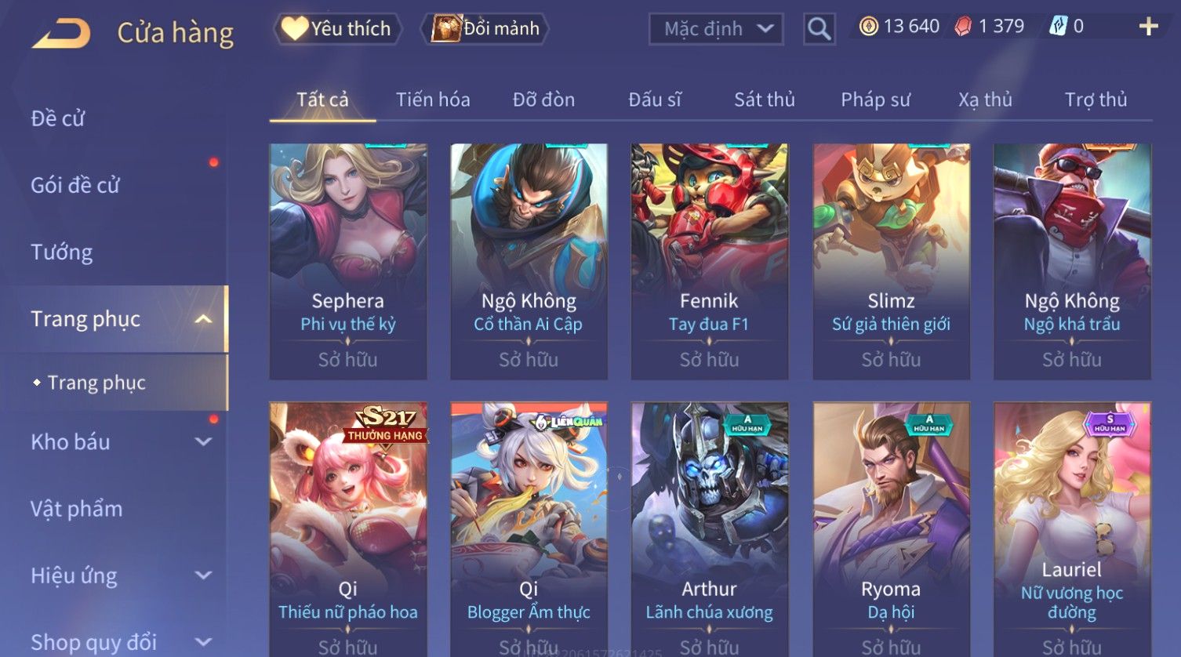The width and height of the screenshot is (1181, 657).
Task: Open the search magnifier icon
Action: (819, 29)
